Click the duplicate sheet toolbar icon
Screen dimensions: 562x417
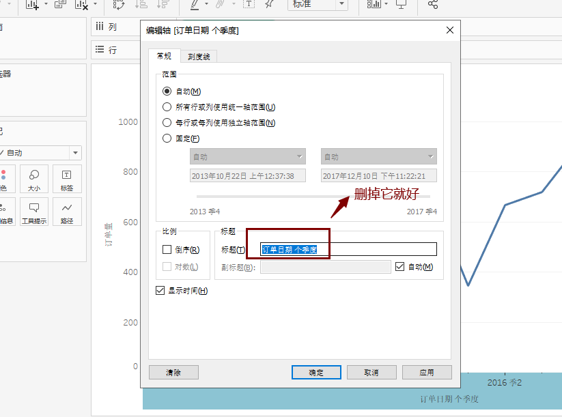pos(60,4)
